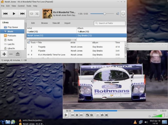Stop VLC video playback

click(x=77, y=115)
